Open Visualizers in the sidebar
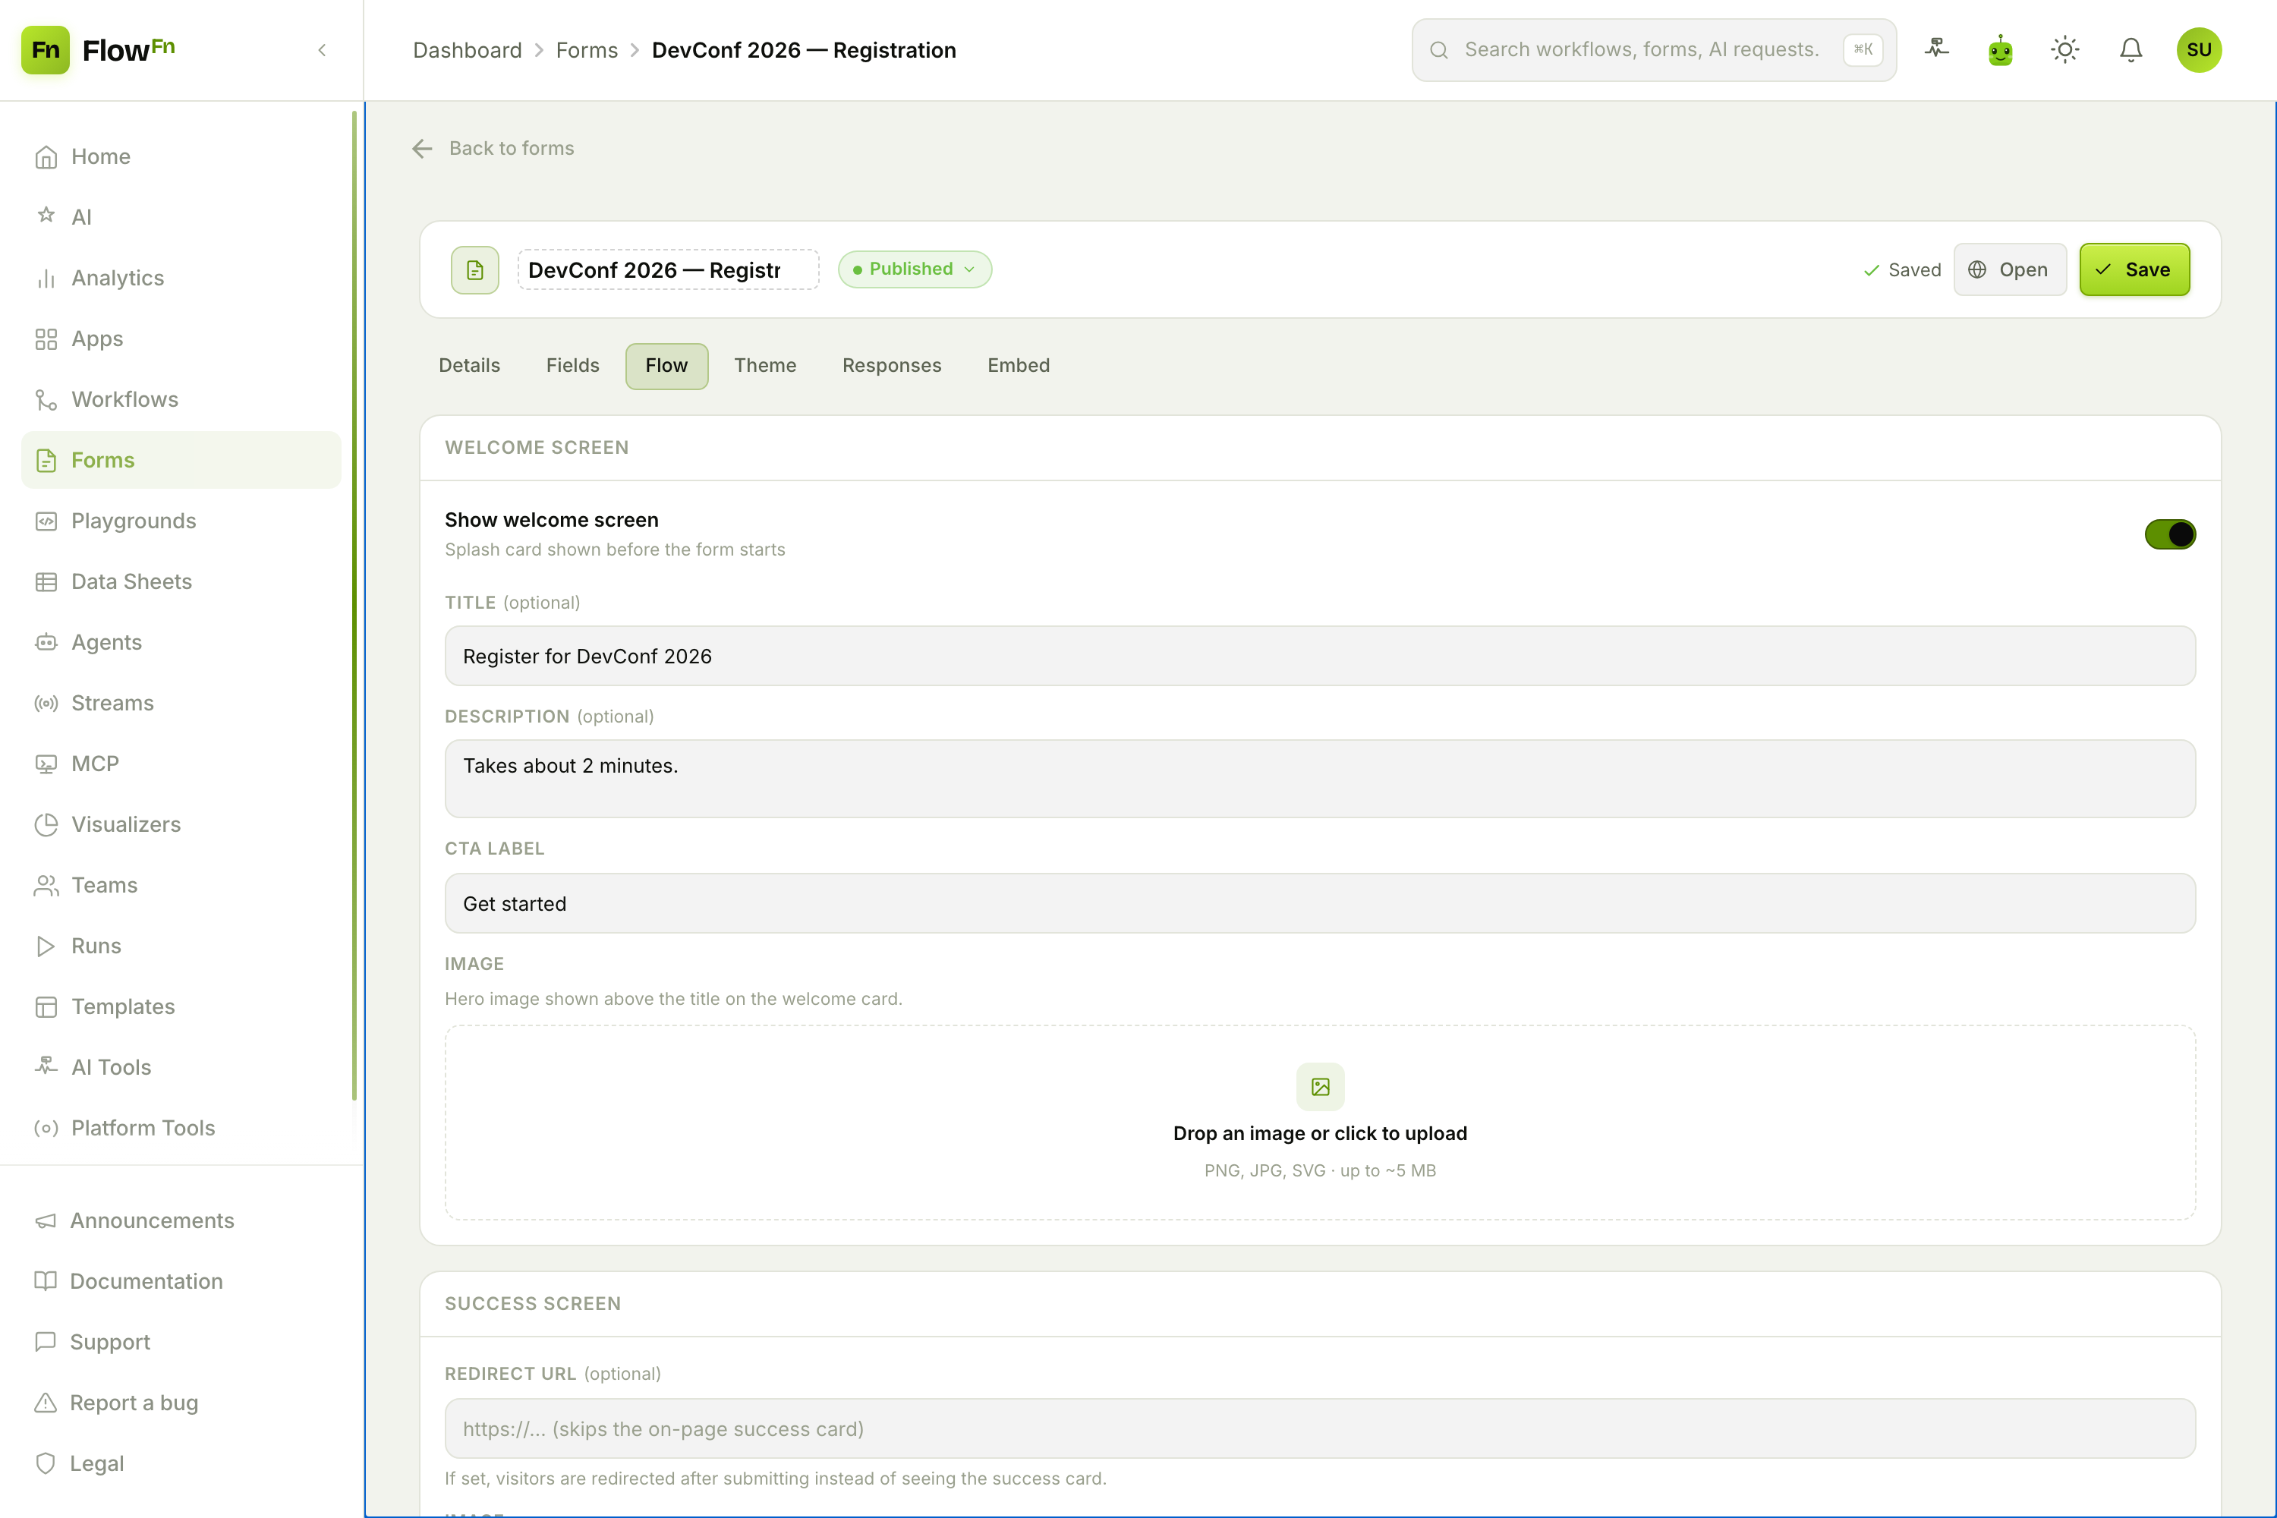 tap(181, 824)
